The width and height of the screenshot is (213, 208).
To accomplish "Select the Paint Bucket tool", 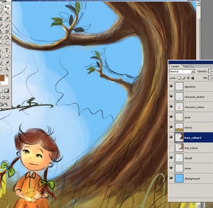I will 7,38.
